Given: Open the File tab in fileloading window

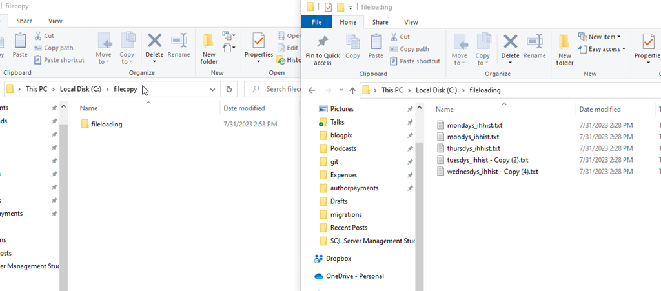Looking at the screenshot, I should click(317, 22).
